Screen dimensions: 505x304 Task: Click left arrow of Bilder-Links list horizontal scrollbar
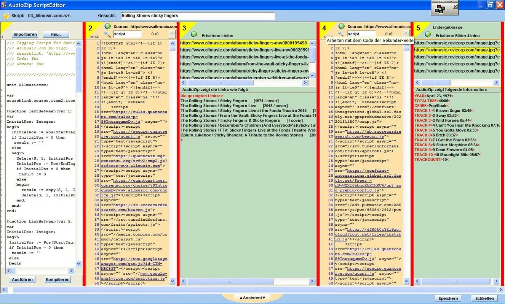(417, 82)
